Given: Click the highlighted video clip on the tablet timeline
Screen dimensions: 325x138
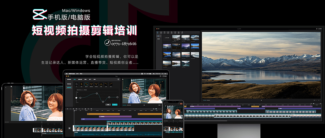Looking at the screenshot, I should pos(38,130).
